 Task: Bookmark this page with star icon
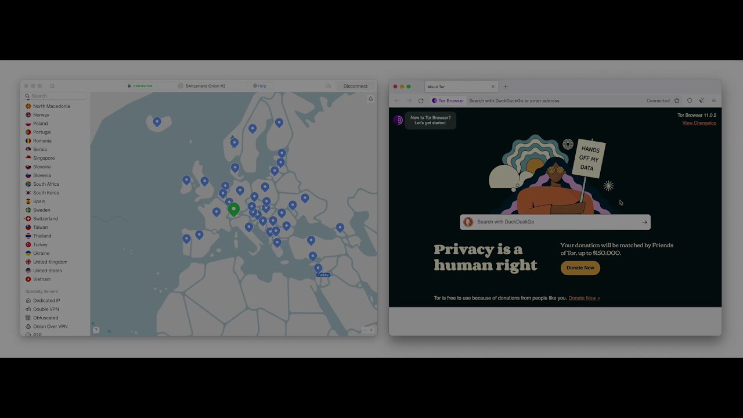(677, 101)
